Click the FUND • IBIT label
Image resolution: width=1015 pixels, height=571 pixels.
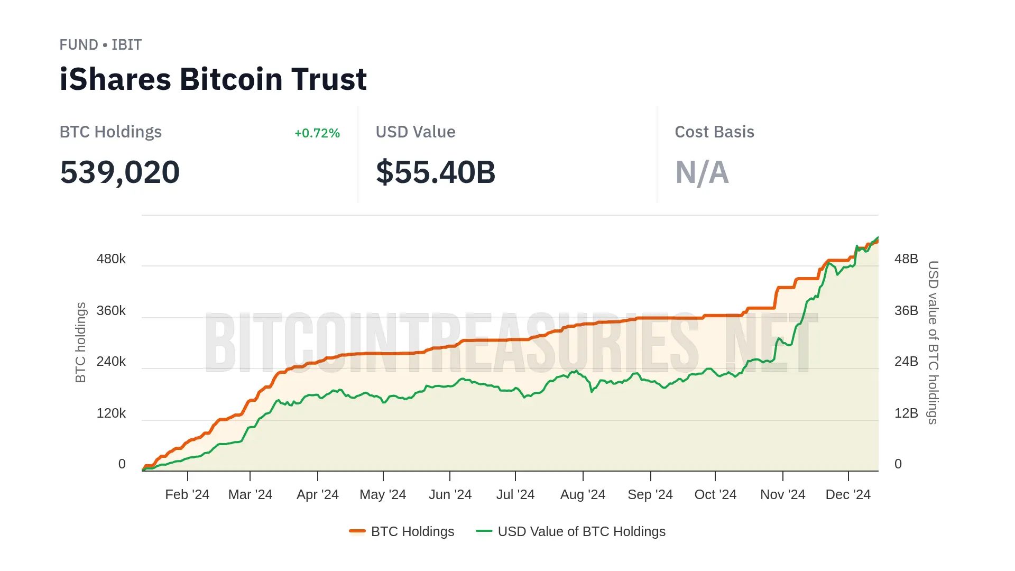coord(100,45)
